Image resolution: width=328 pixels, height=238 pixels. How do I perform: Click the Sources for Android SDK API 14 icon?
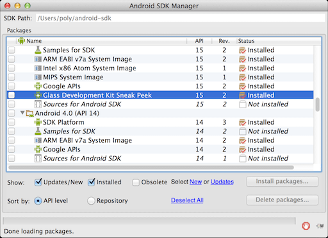[x=38, y=158]
